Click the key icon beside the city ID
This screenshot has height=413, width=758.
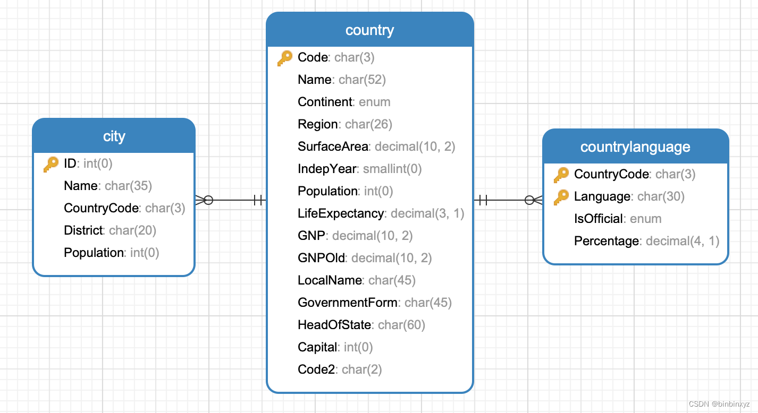coord(50,164)
